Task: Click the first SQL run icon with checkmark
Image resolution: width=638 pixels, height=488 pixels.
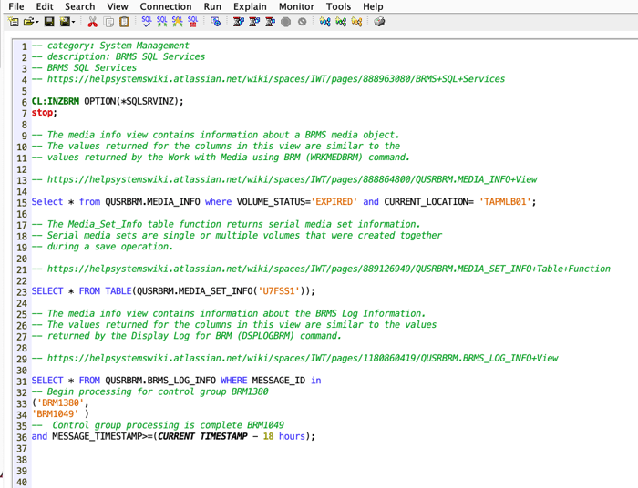Action: [147, 21]
